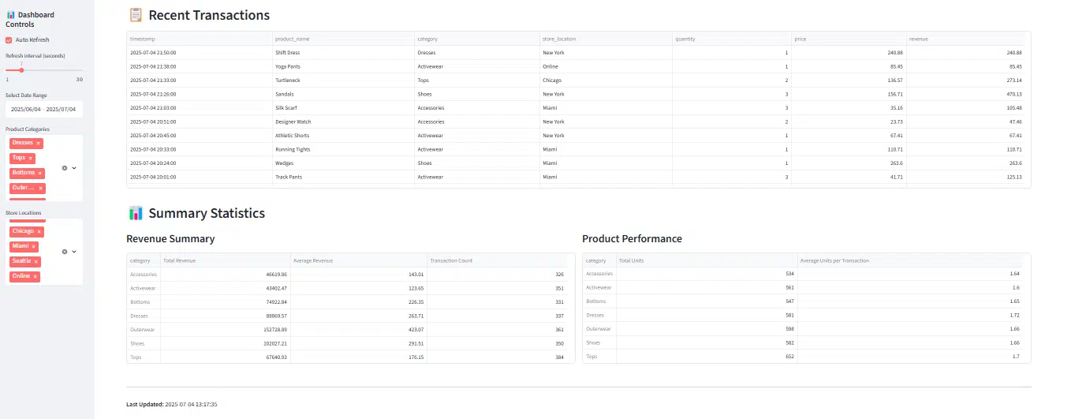Image resolution: width=1071 pixels, height=419 pixels.
Task: Clear all Store Locations selections
Action: point(65,252)
